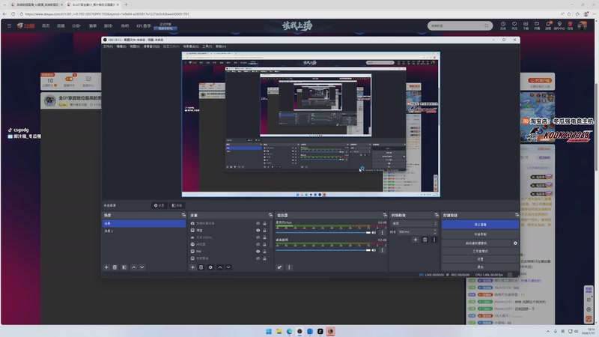The width and height of the screenshot is (599, 337).
Task: Delete the selected source with trash icon
Action: coord(201,267)
